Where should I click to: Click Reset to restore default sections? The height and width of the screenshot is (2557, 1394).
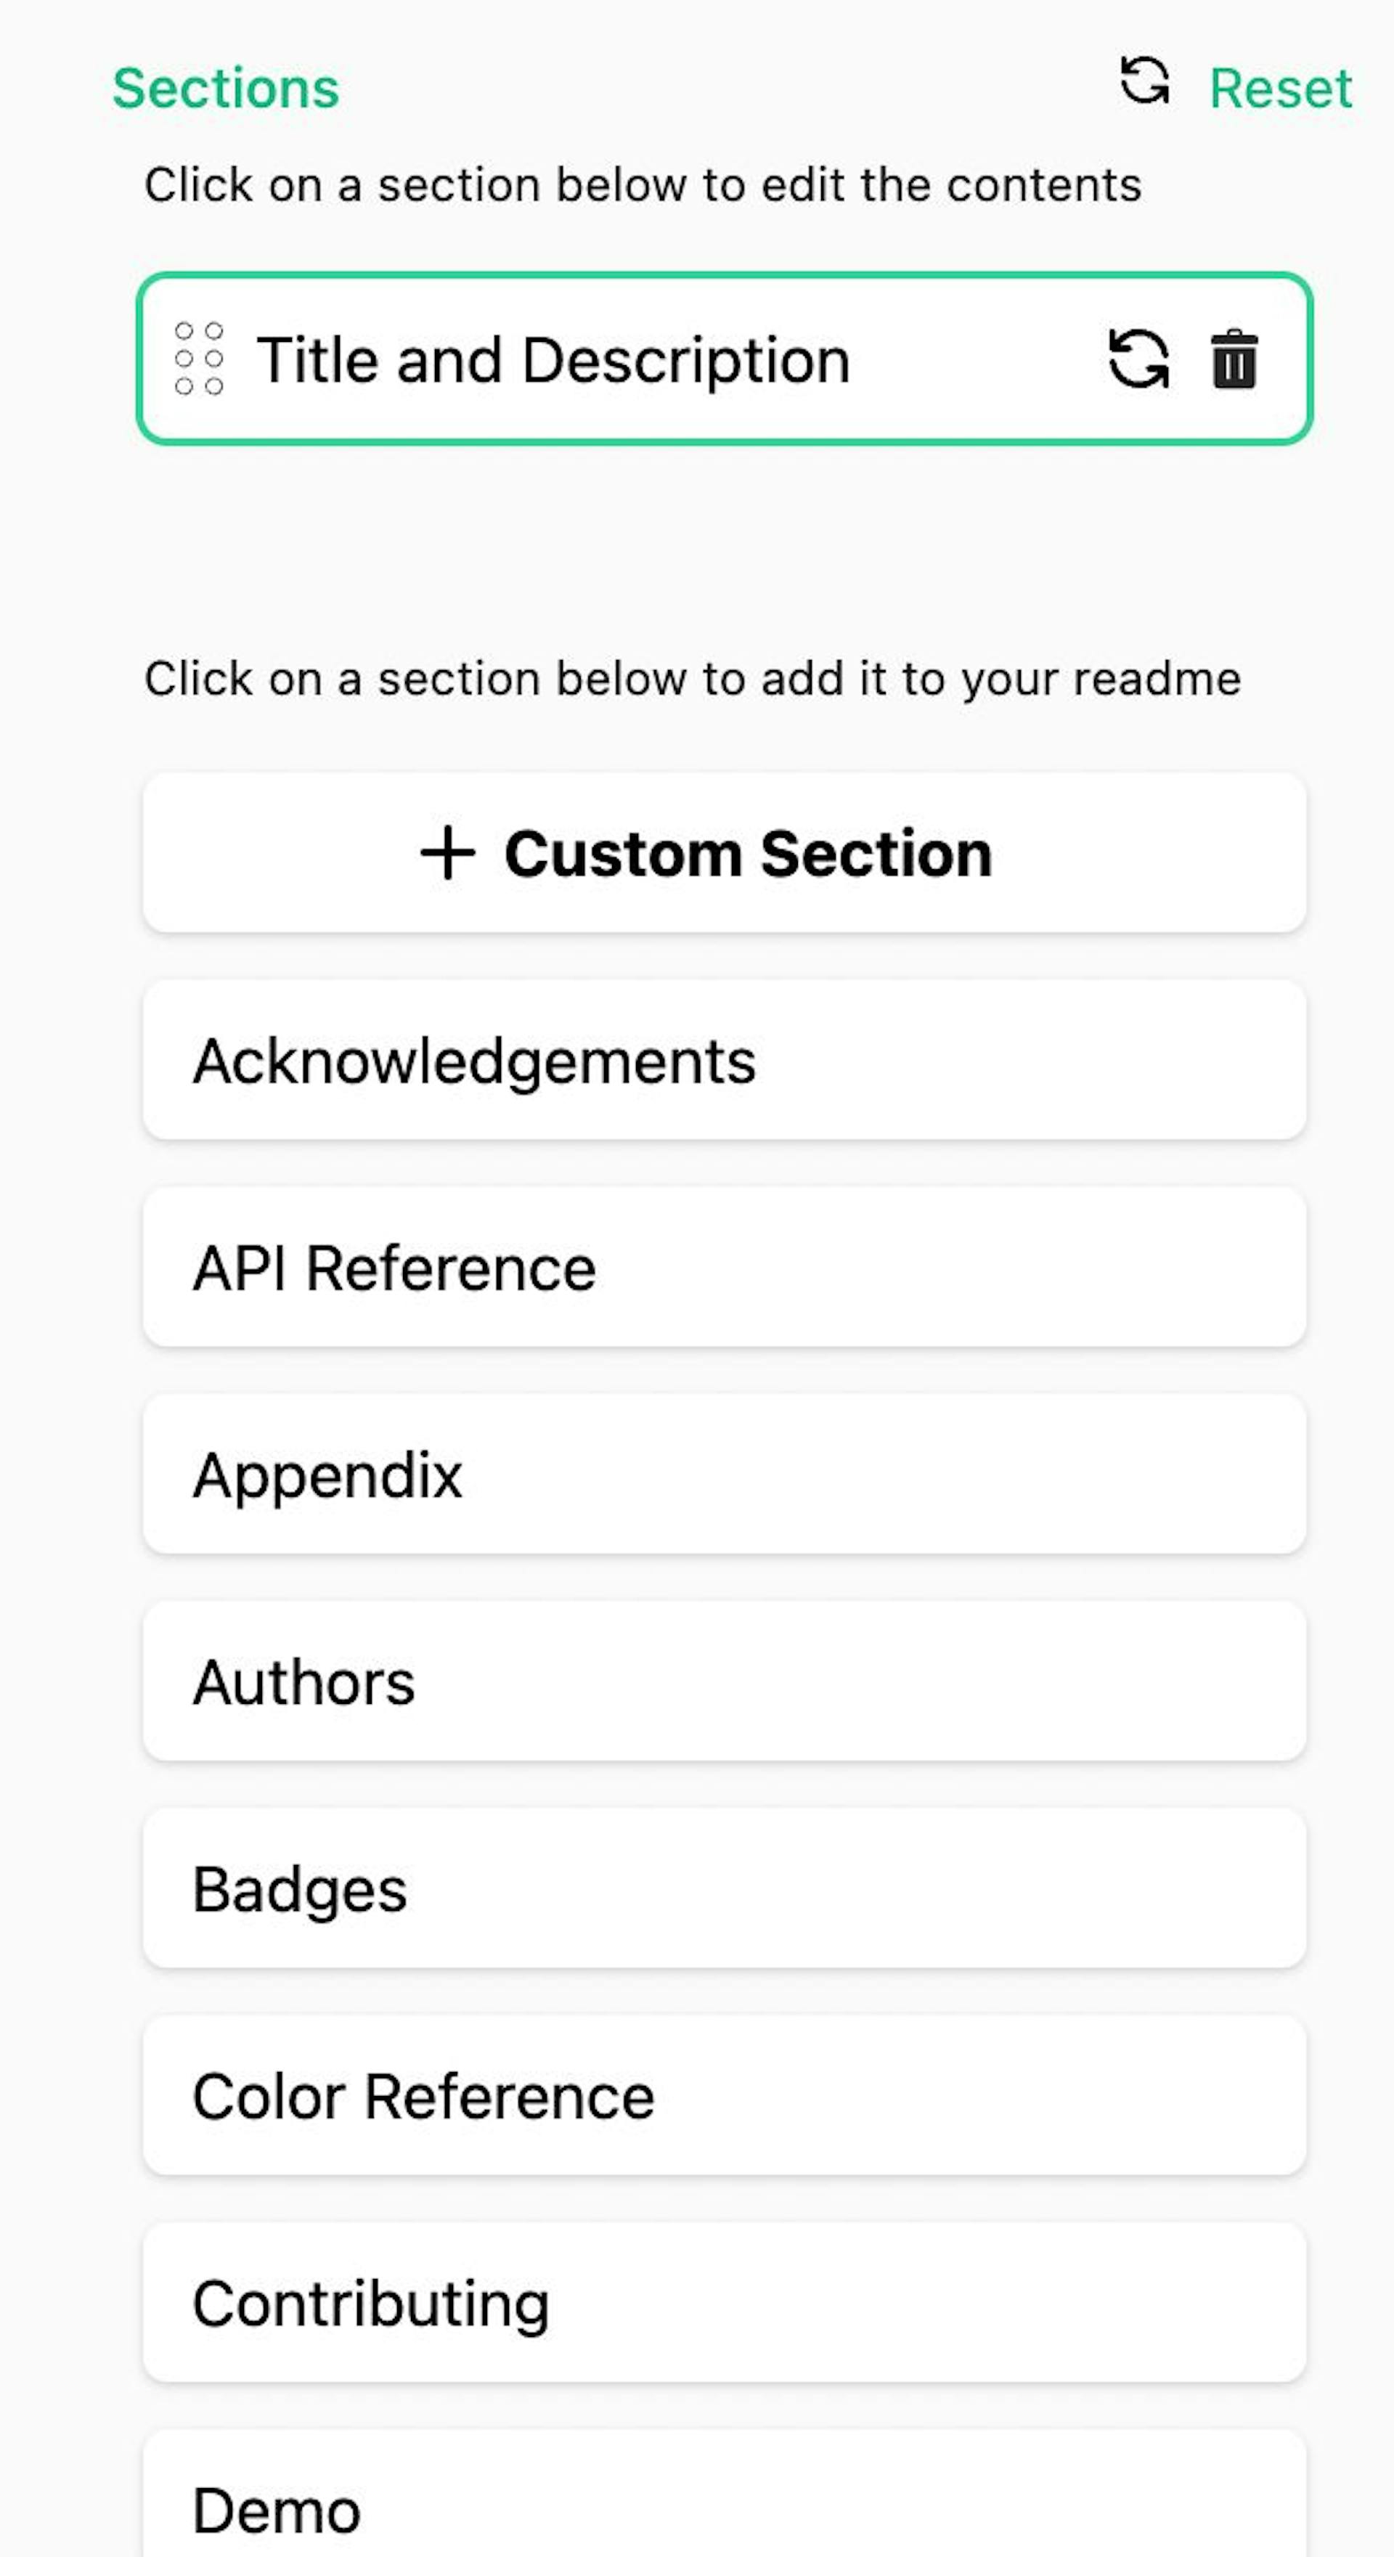(1280, 87)
